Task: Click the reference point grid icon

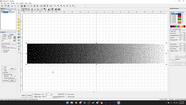Action: pyautogui.click(x=15, y=40)
